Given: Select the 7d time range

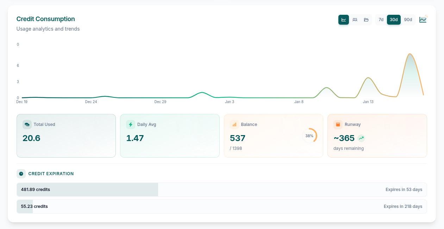Looking at the screenshot, I should tap(381, 20).
